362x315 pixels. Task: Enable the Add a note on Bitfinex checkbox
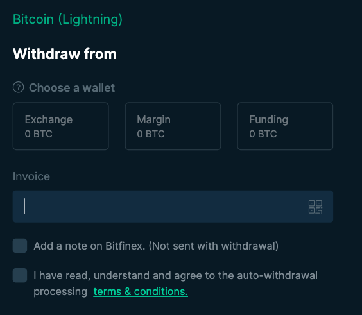pyautogui.click(x=20, y=246)
